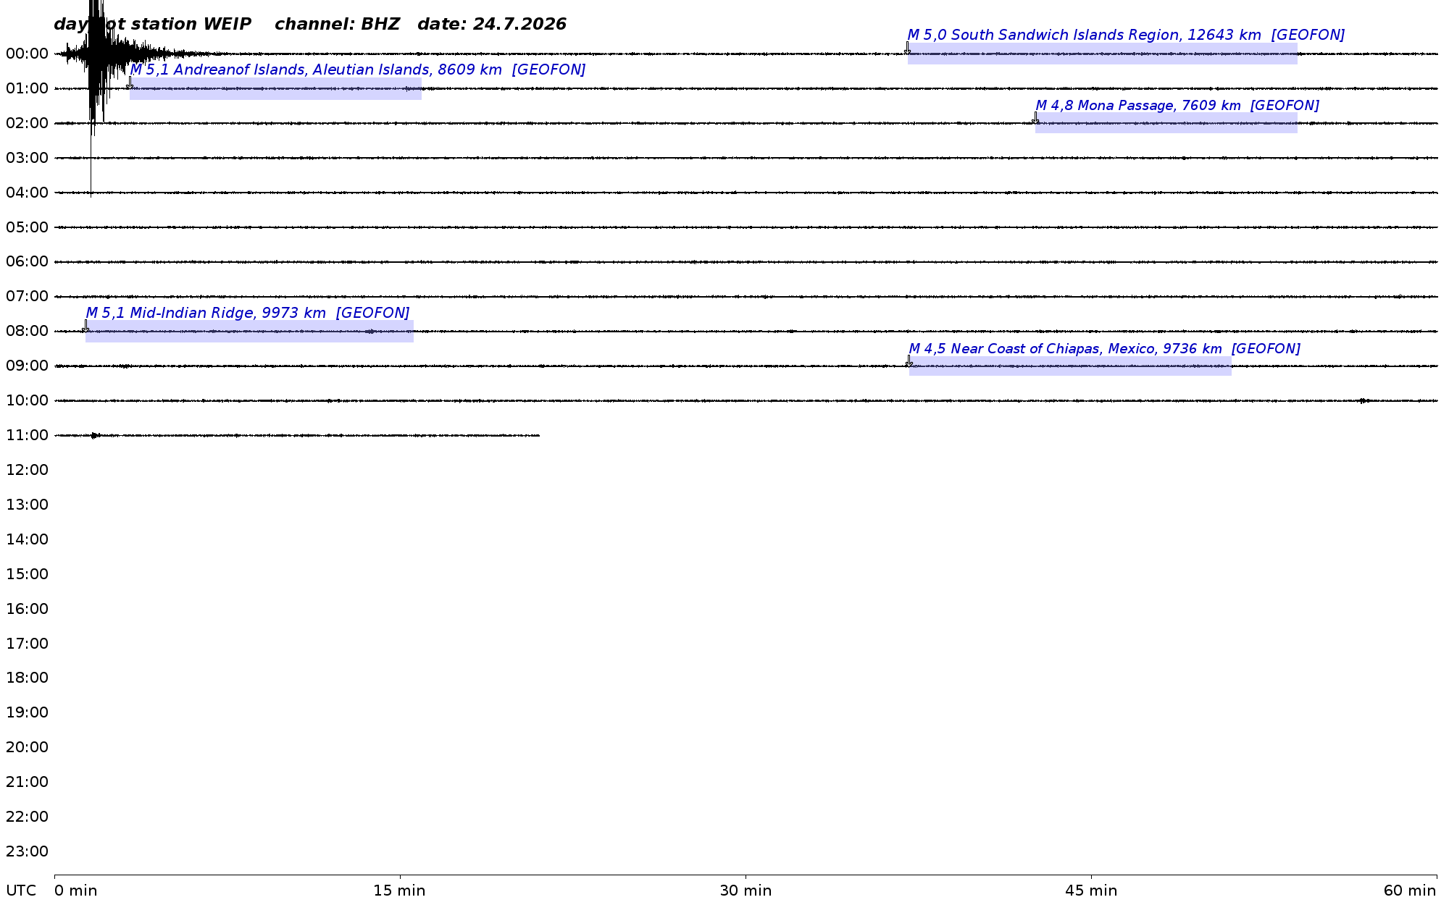The height and width of the screenshot is (905, 1449).
Task: Select the highlighted band under South Sandwich Islands
Action: point(1102,54)
